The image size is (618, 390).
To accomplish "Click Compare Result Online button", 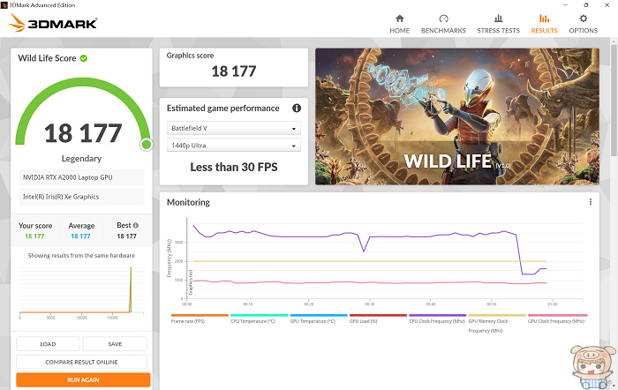I will (x=83, y=362).
